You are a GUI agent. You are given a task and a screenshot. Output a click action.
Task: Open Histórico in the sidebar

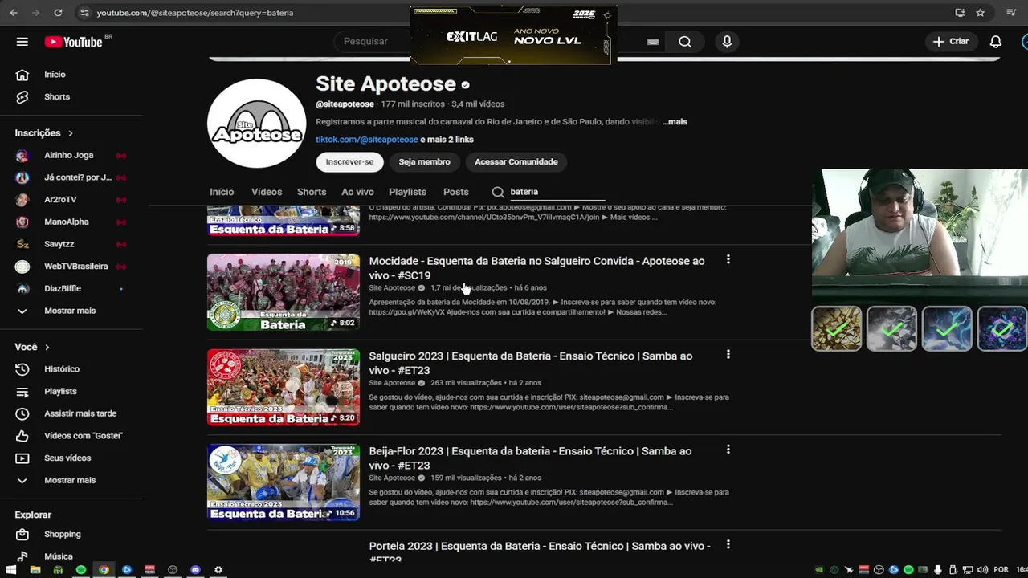(62, 369)
